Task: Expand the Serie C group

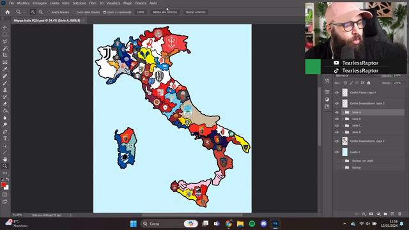Action: coord(343,126)
